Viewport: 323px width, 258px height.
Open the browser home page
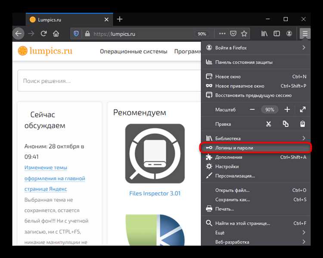coord(56,34)
